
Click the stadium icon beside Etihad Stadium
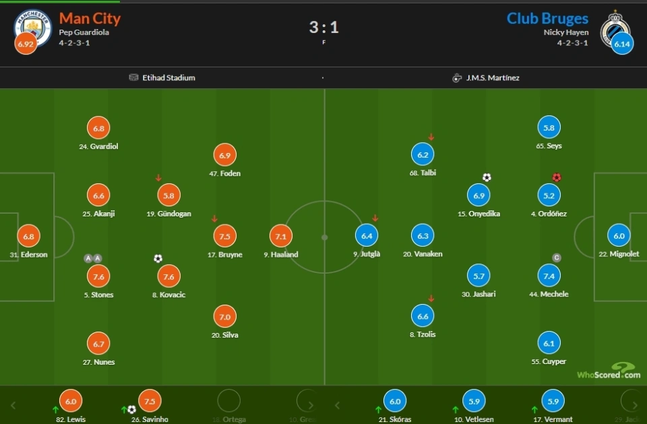pyautogui.click(x=133, y=78)
